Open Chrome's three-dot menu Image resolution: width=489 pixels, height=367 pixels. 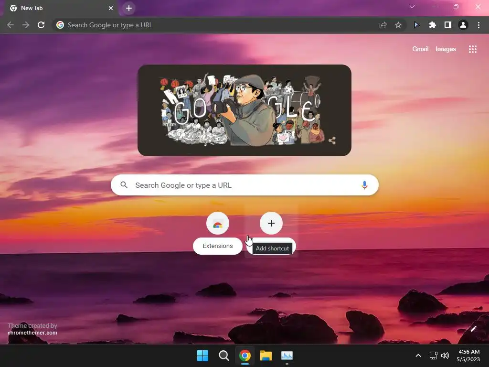pos(478,25)
